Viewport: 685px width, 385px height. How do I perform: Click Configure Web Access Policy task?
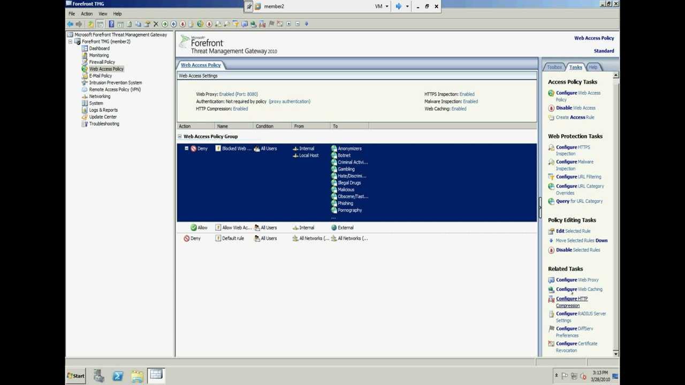click(577, 96)
